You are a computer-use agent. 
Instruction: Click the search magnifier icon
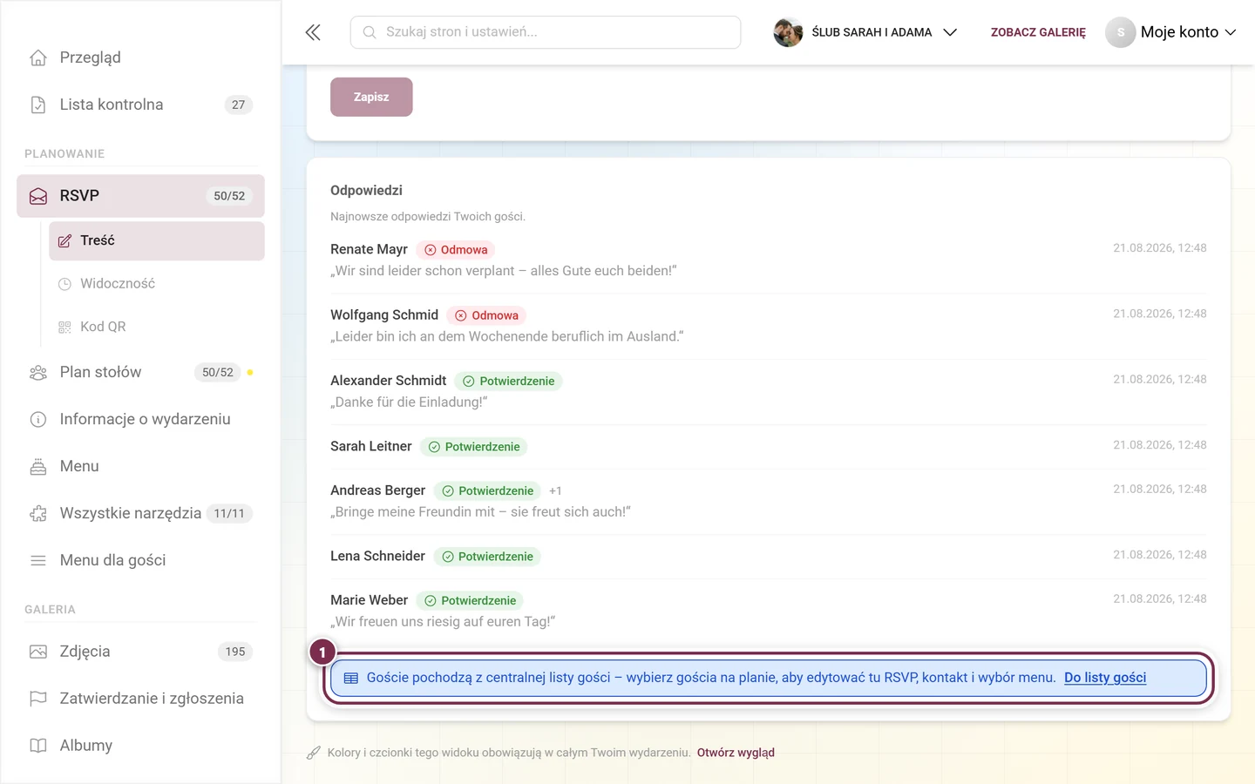click(x=370, y=32)
